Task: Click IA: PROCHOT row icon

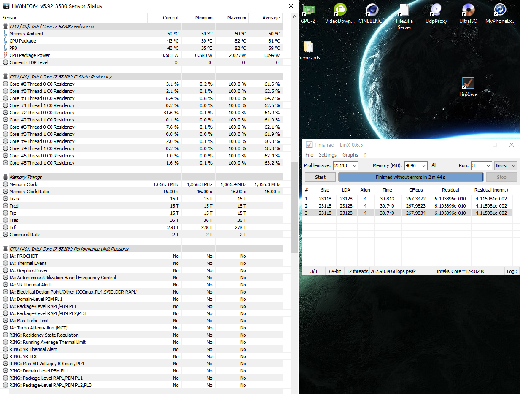Action: pos(5,256)
